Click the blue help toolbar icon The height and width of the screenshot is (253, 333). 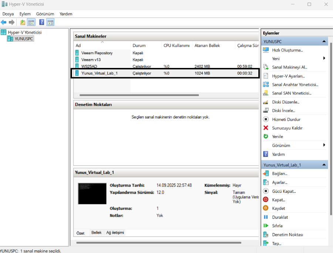(42, 23)
